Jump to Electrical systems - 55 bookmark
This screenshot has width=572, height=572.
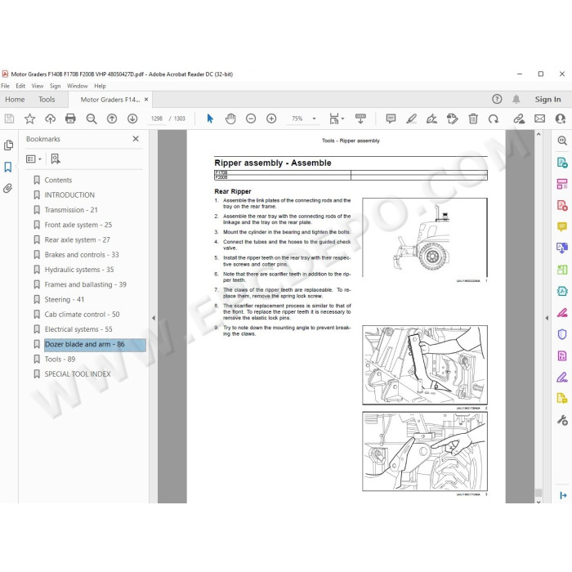(x=78, y=329)
